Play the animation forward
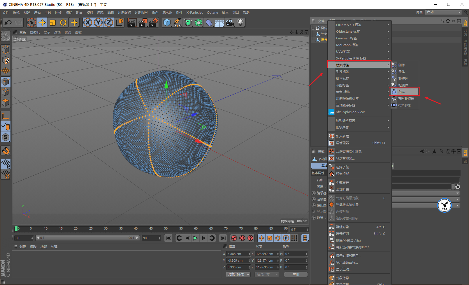 click(195, 238)
